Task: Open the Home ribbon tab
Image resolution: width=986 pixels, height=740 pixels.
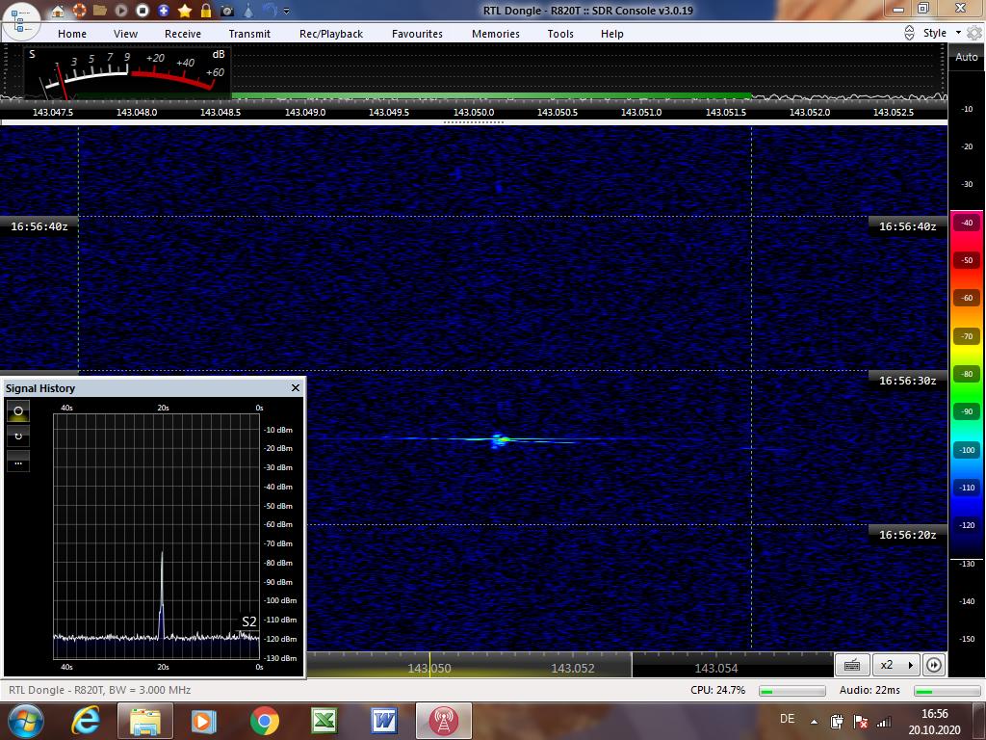Action: (x=72, y=34)
